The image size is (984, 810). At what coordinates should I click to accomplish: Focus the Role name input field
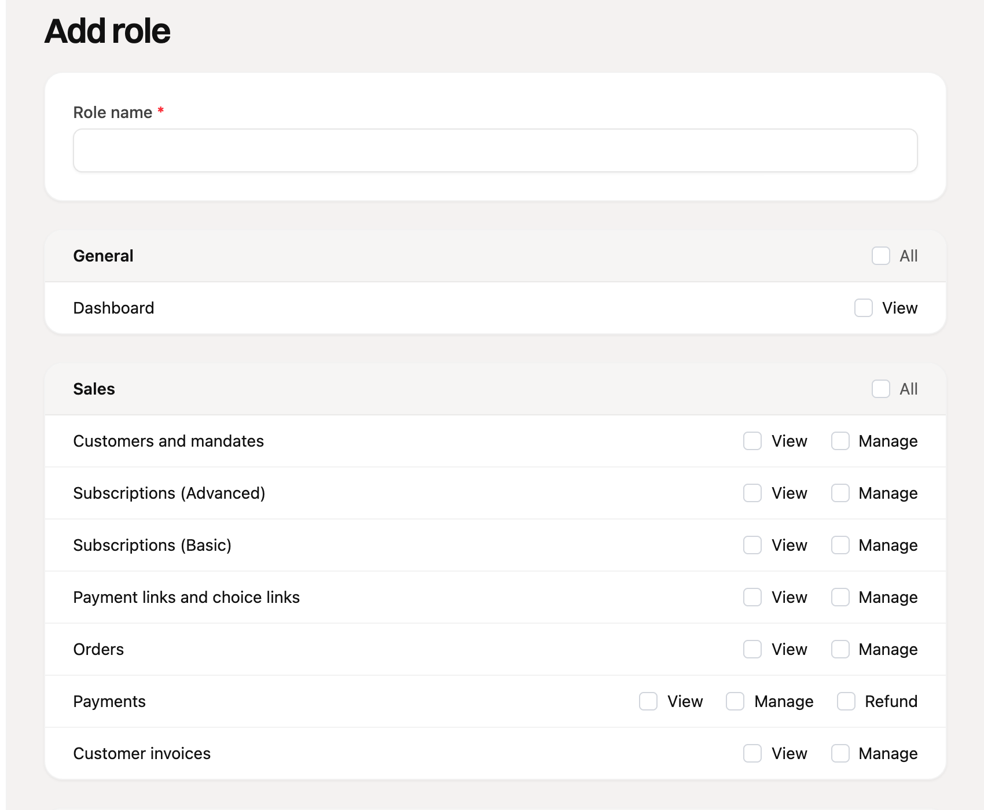tap(495, 150)
